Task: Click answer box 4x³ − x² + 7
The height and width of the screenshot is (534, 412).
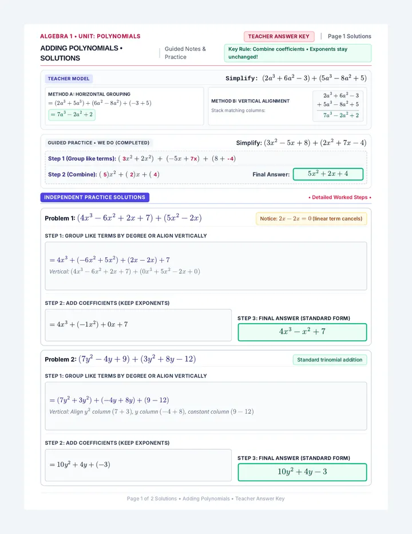Action: pos(302,332)
